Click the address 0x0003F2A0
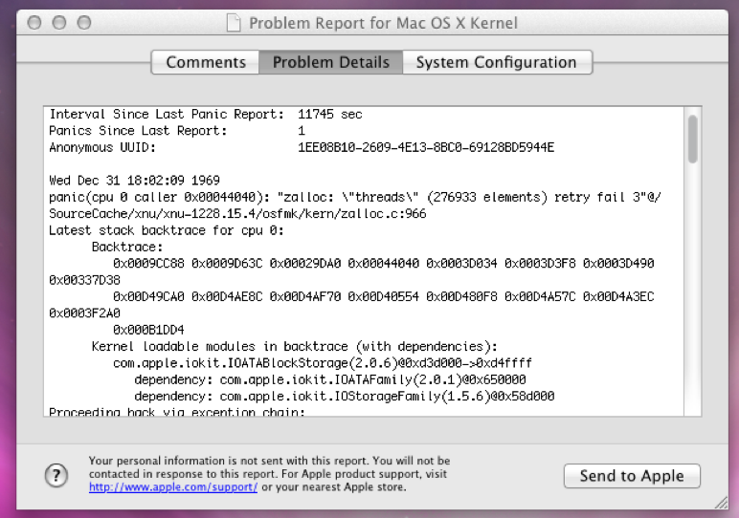 pos(85,313)
